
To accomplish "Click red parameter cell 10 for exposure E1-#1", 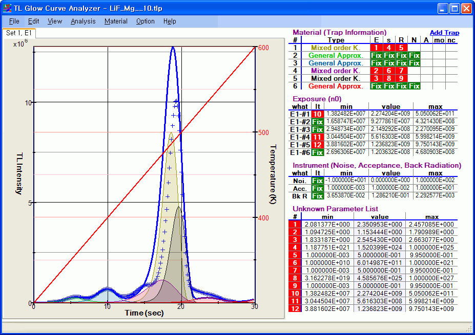I will [318, 114].
